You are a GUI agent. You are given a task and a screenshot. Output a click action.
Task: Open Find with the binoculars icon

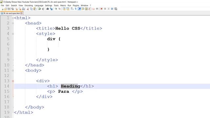(48, 9)
